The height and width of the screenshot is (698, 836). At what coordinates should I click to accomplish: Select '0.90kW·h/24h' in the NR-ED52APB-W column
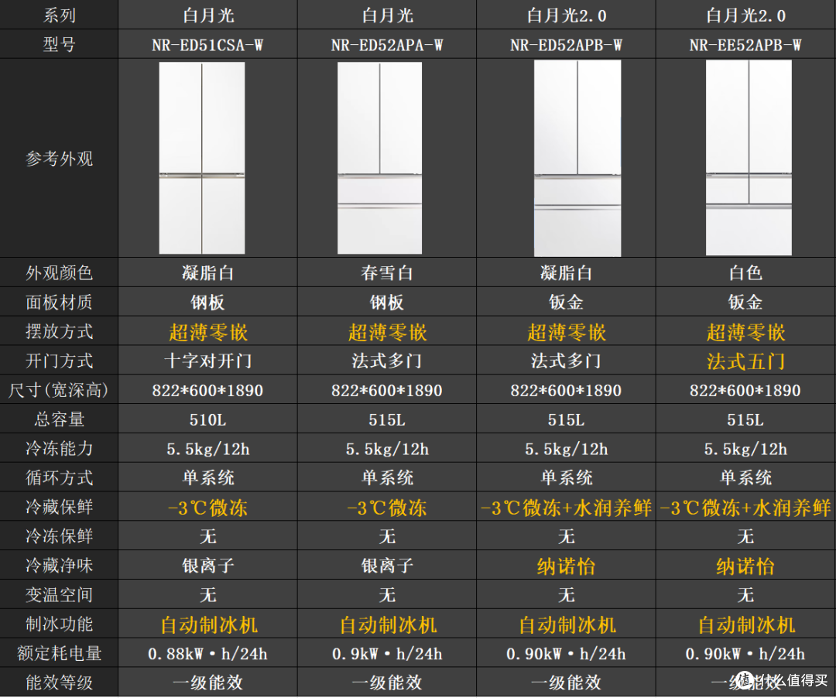(x=566, y=654)
